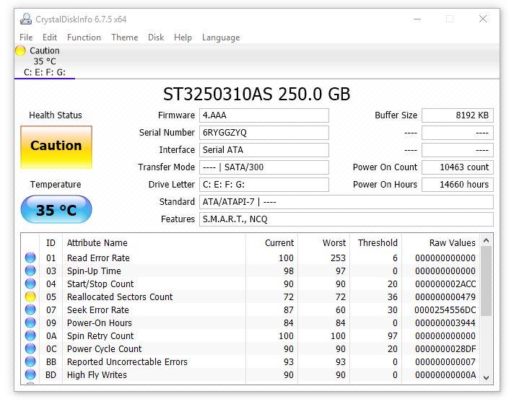Select the Seek Error Rate attribute name
The height and width of the screenshot is (404, 514).
point(97,309)
